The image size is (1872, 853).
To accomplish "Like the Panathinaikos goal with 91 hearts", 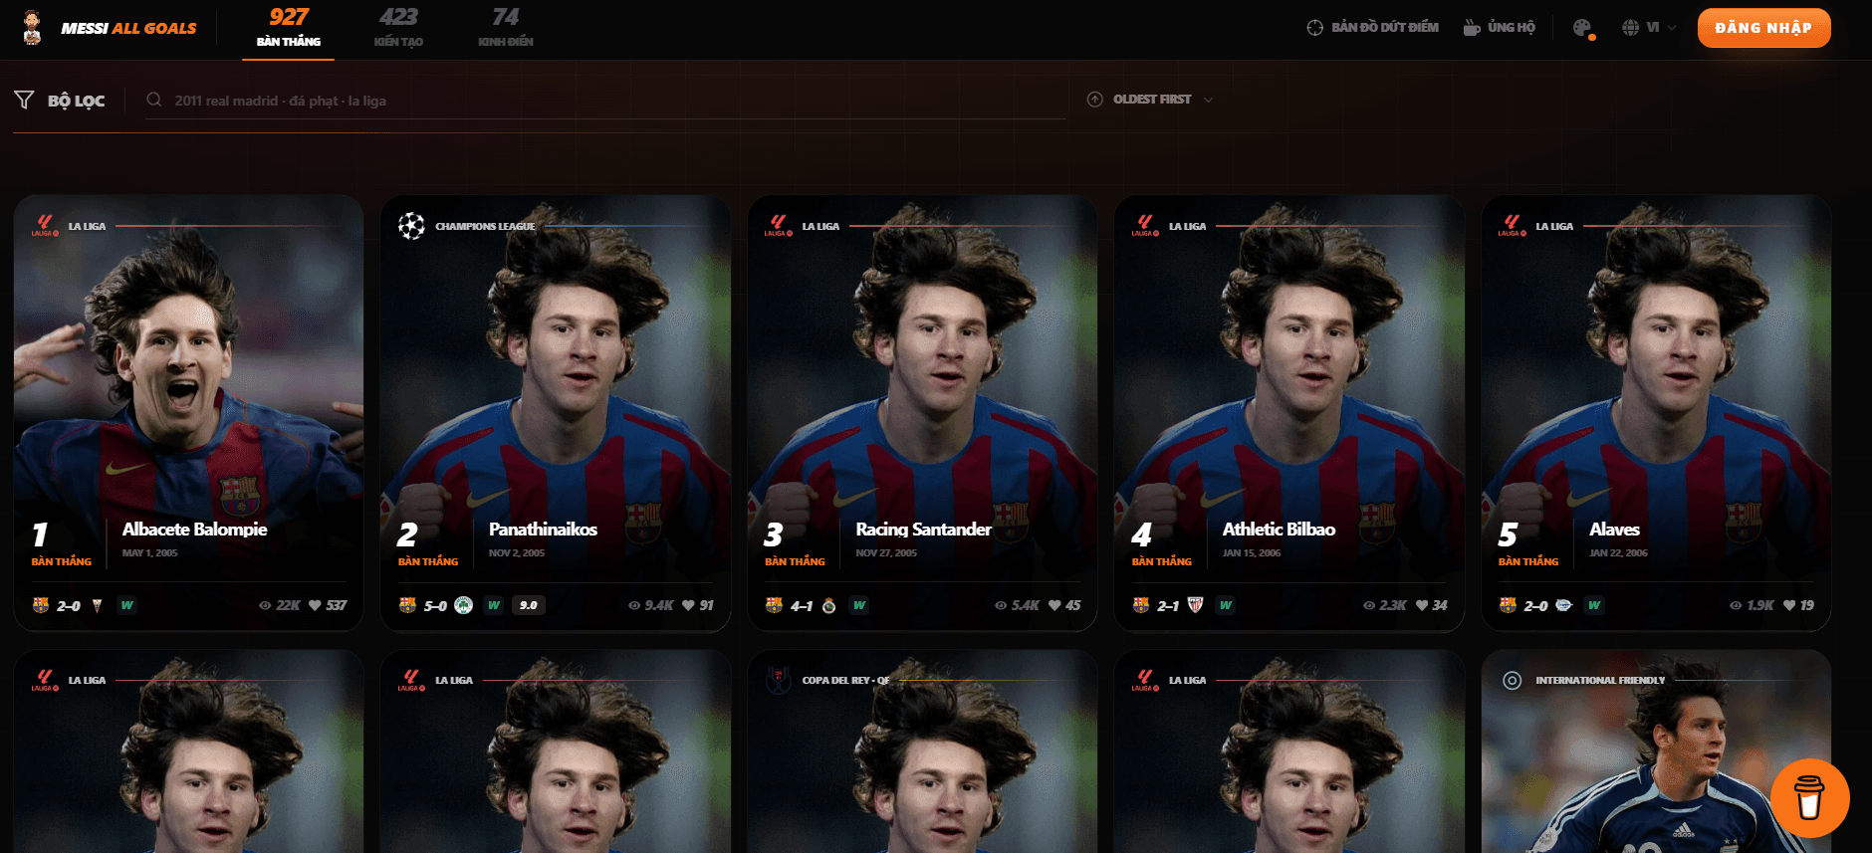I will (x=688, y=605).
